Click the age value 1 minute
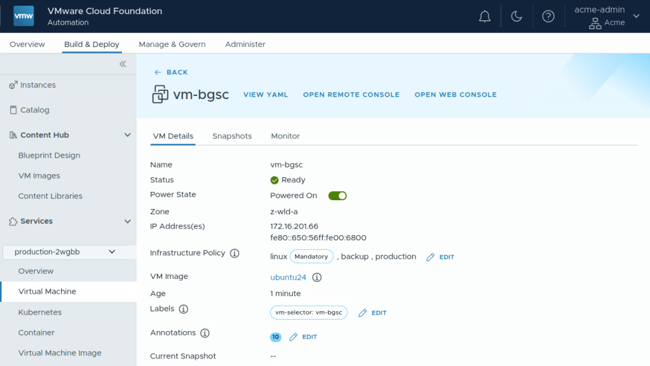 click(x=286, y=294)
